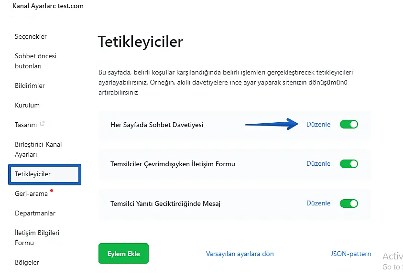Click Düzenle for Her Sayfada Sohbet Davetiyesi

click(318, 125)
